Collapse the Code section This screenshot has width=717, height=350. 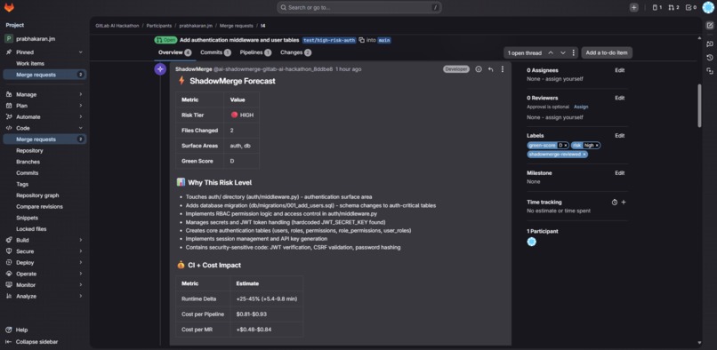point(44,128)
